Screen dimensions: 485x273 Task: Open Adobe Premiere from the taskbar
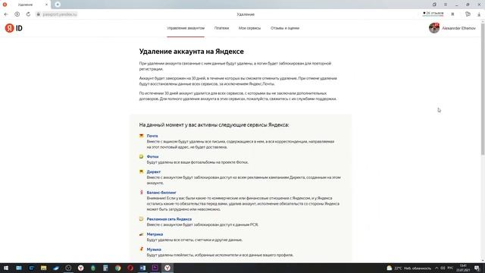[x=155, y=268]
